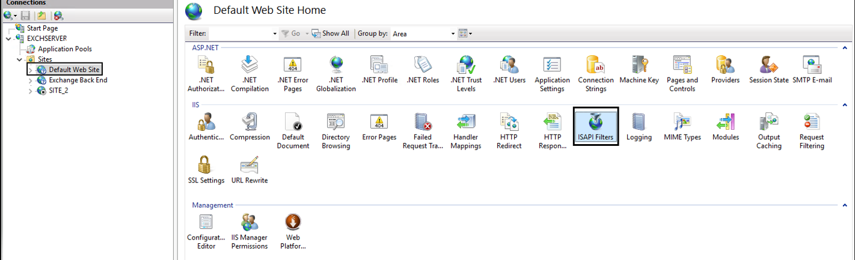
Task: Open Compression feature
Action: pos(250,127)
